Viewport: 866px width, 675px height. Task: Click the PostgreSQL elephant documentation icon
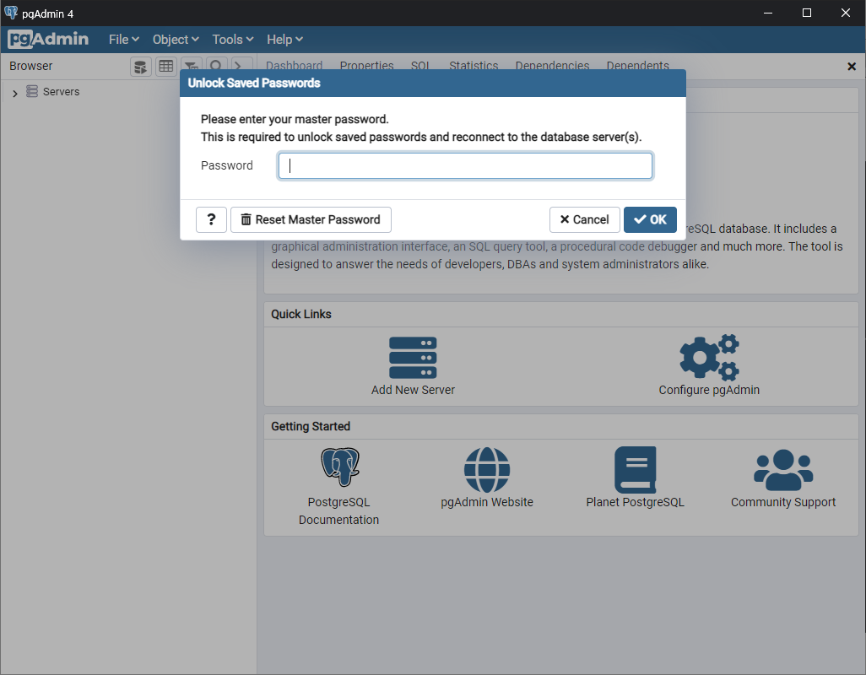click(340, 467)
